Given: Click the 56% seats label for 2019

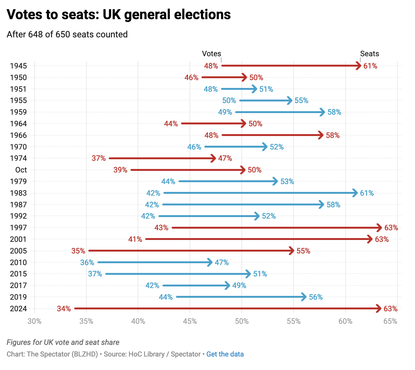Looking at the screenshot, I should (316, 297).
